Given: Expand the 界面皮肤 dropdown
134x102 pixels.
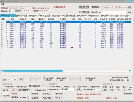Looking at the screenshot, I should pos(13,11).
